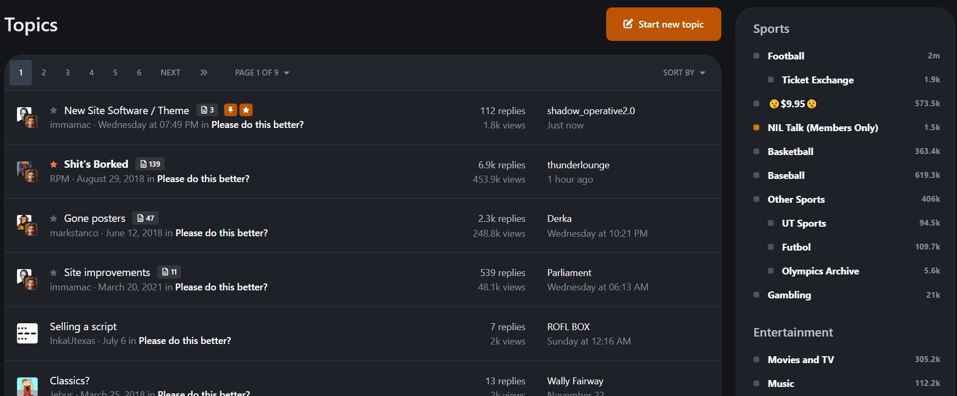
Task: View last poster shadow_operative2.0 profile
Action: [x=591, y=111]
